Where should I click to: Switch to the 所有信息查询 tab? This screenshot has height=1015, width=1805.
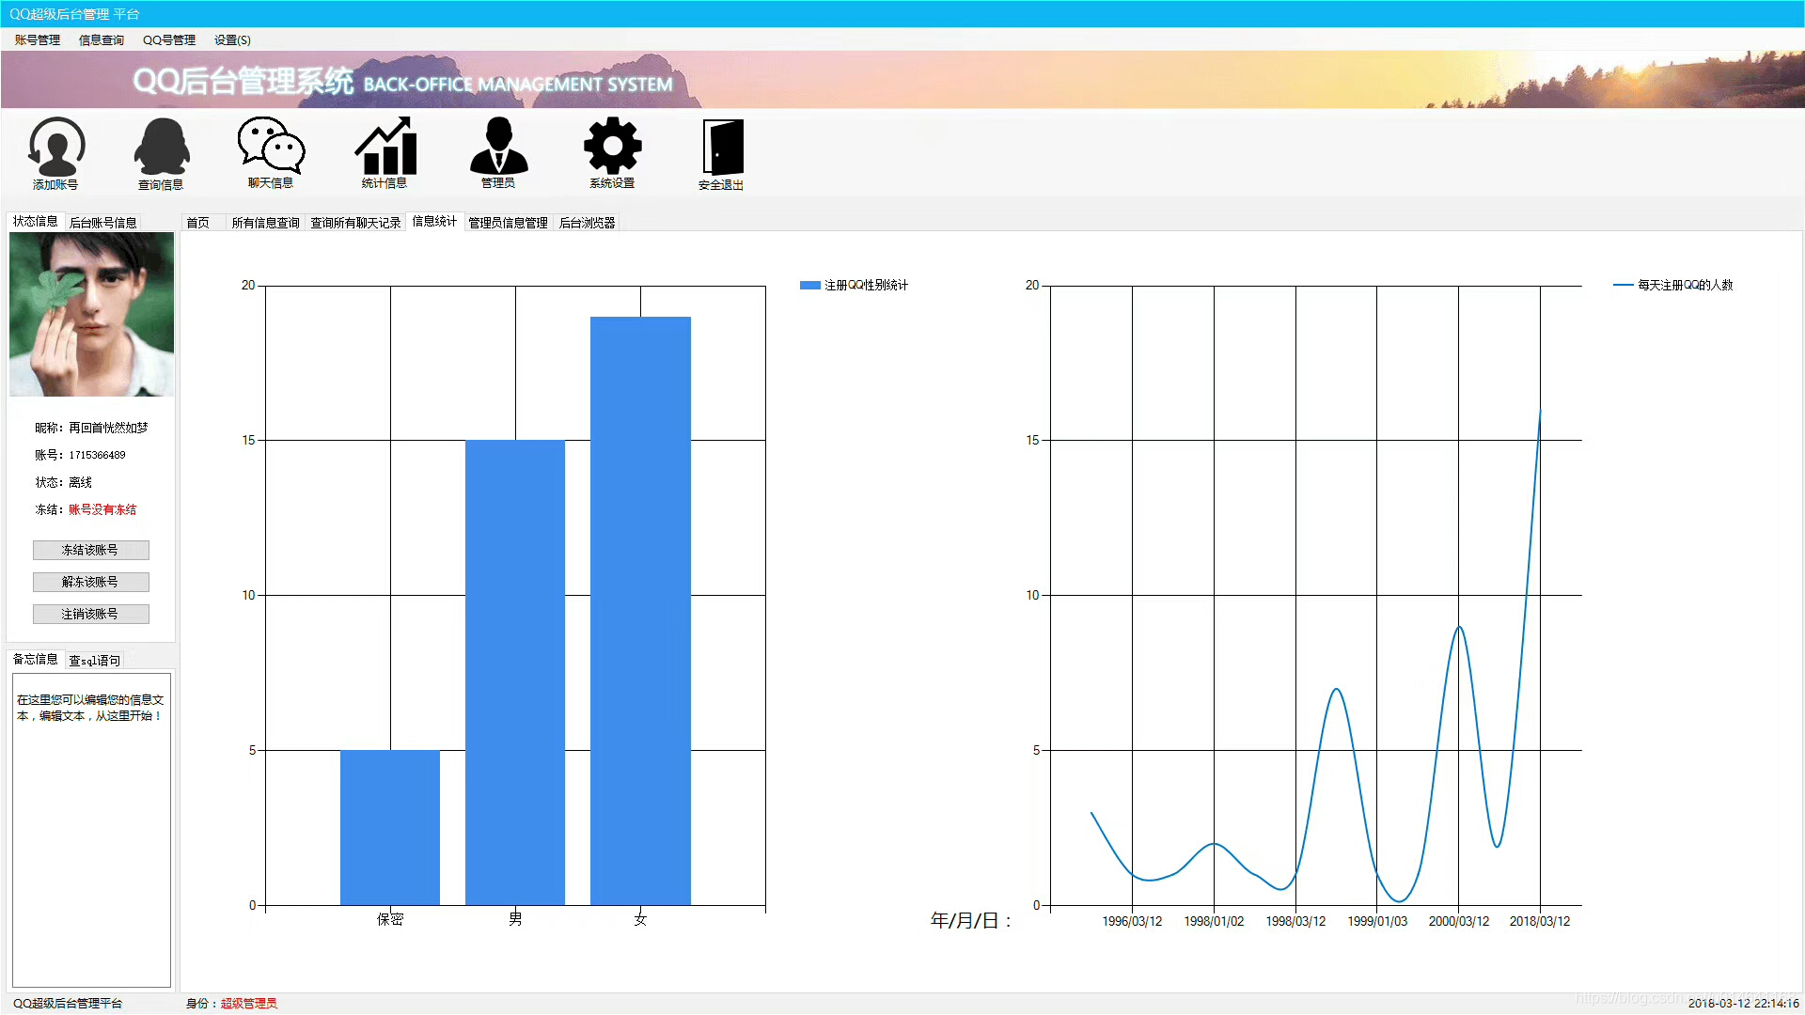click(265, 223)
